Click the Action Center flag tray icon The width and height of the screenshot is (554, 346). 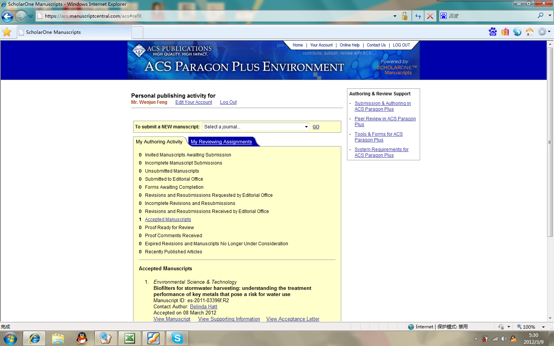485,339
